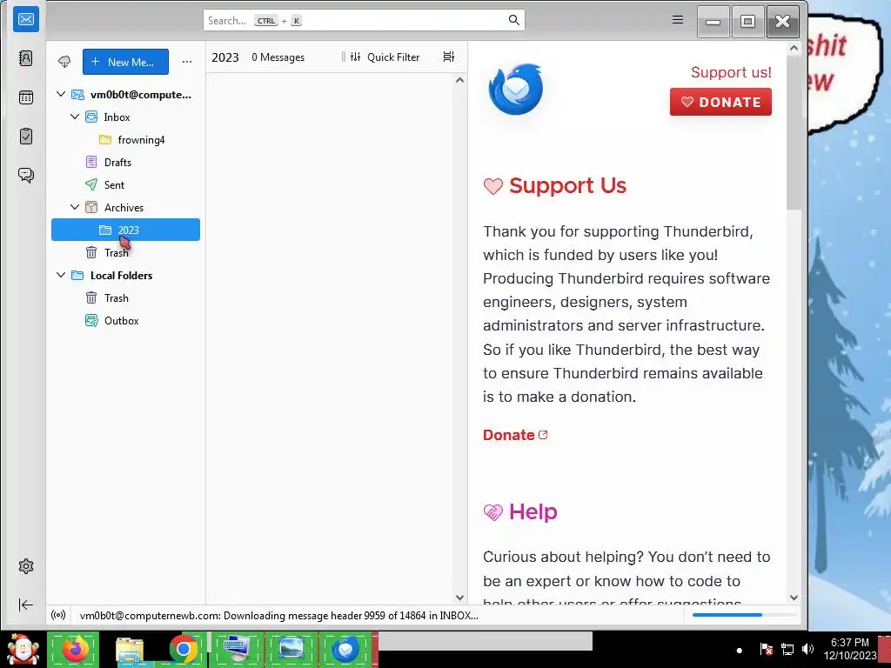Screen dimensions: 891x668
Task: Click the network tray icon
Action: (787, 649)
